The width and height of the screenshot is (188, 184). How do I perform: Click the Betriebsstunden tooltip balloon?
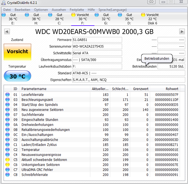[x=157, y=59]
